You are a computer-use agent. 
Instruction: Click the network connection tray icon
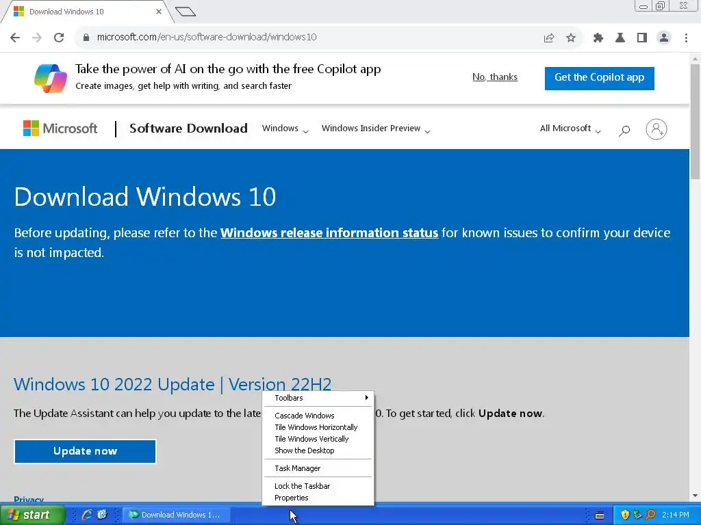click(637, 515)
